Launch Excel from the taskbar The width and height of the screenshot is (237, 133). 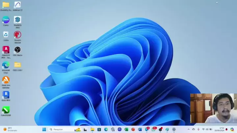click(126, 129)
